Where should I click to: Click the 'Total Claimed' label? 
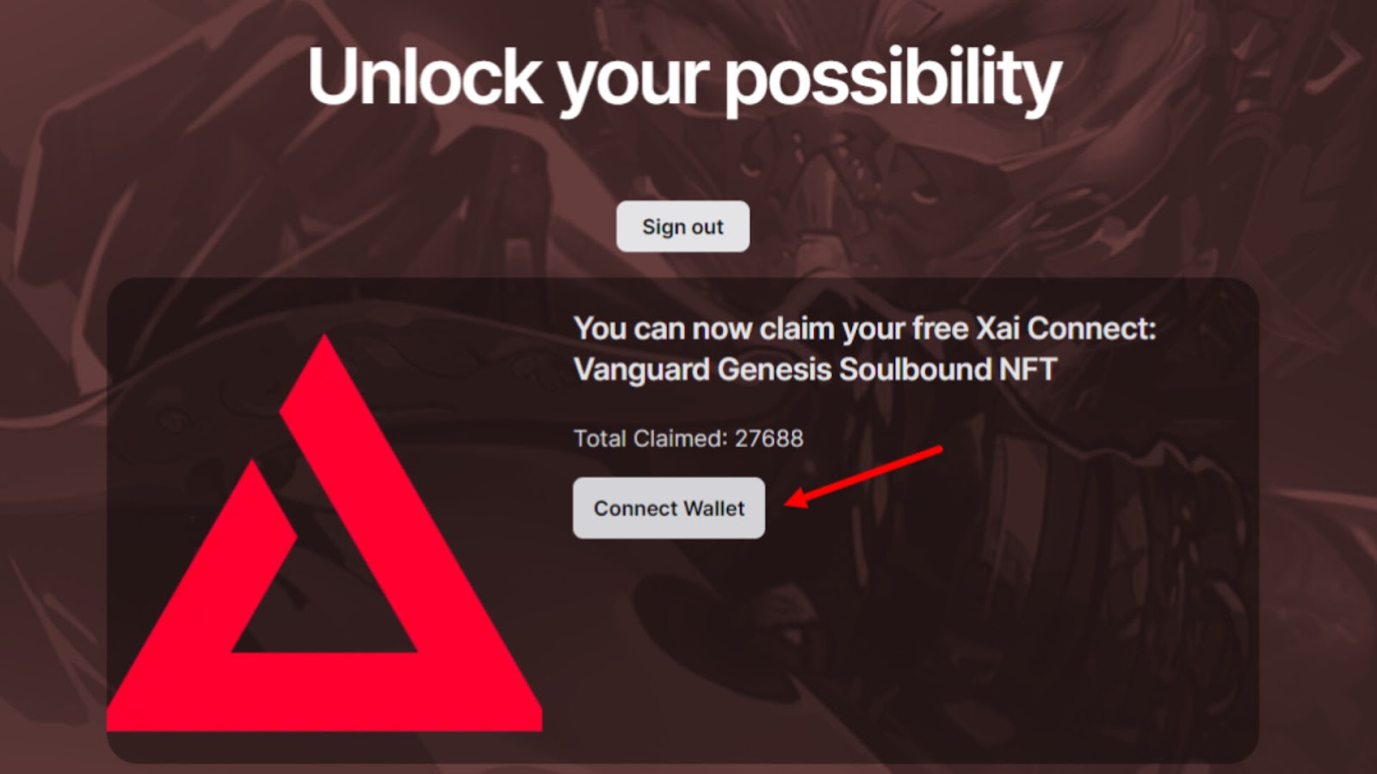(651, 439)
